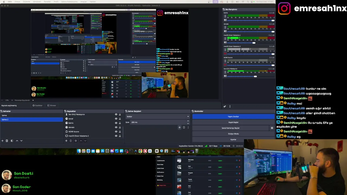The height and width of the screenshot is (195, 347).
Task: Mute Ses Giriş Yakalayıcısı audio channel
Action: (x=225, y=76)
